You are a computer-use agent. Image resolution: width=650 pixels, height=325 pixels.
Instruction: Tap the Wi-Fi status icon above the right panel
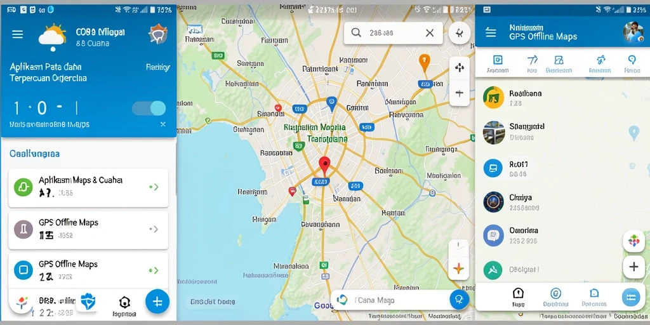pos(607,10)
